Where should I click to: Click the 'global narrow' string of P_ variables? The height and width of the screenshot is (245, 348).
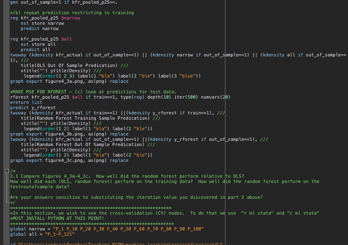point(128,229)
